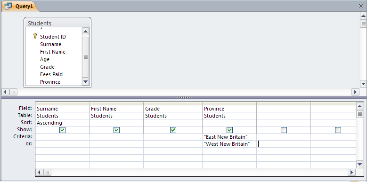Screen dimensions: 367x182
Task: Select the asterisk all-fields entry
Action: tap(41, 29)
